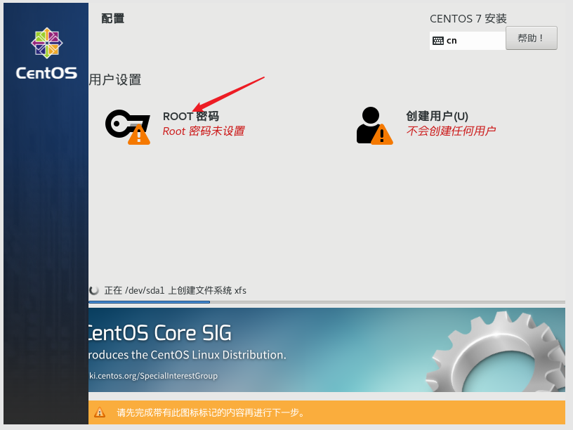573x430 pixels.
Task: Click the 帮助! help button
Action: pos(532,38)
